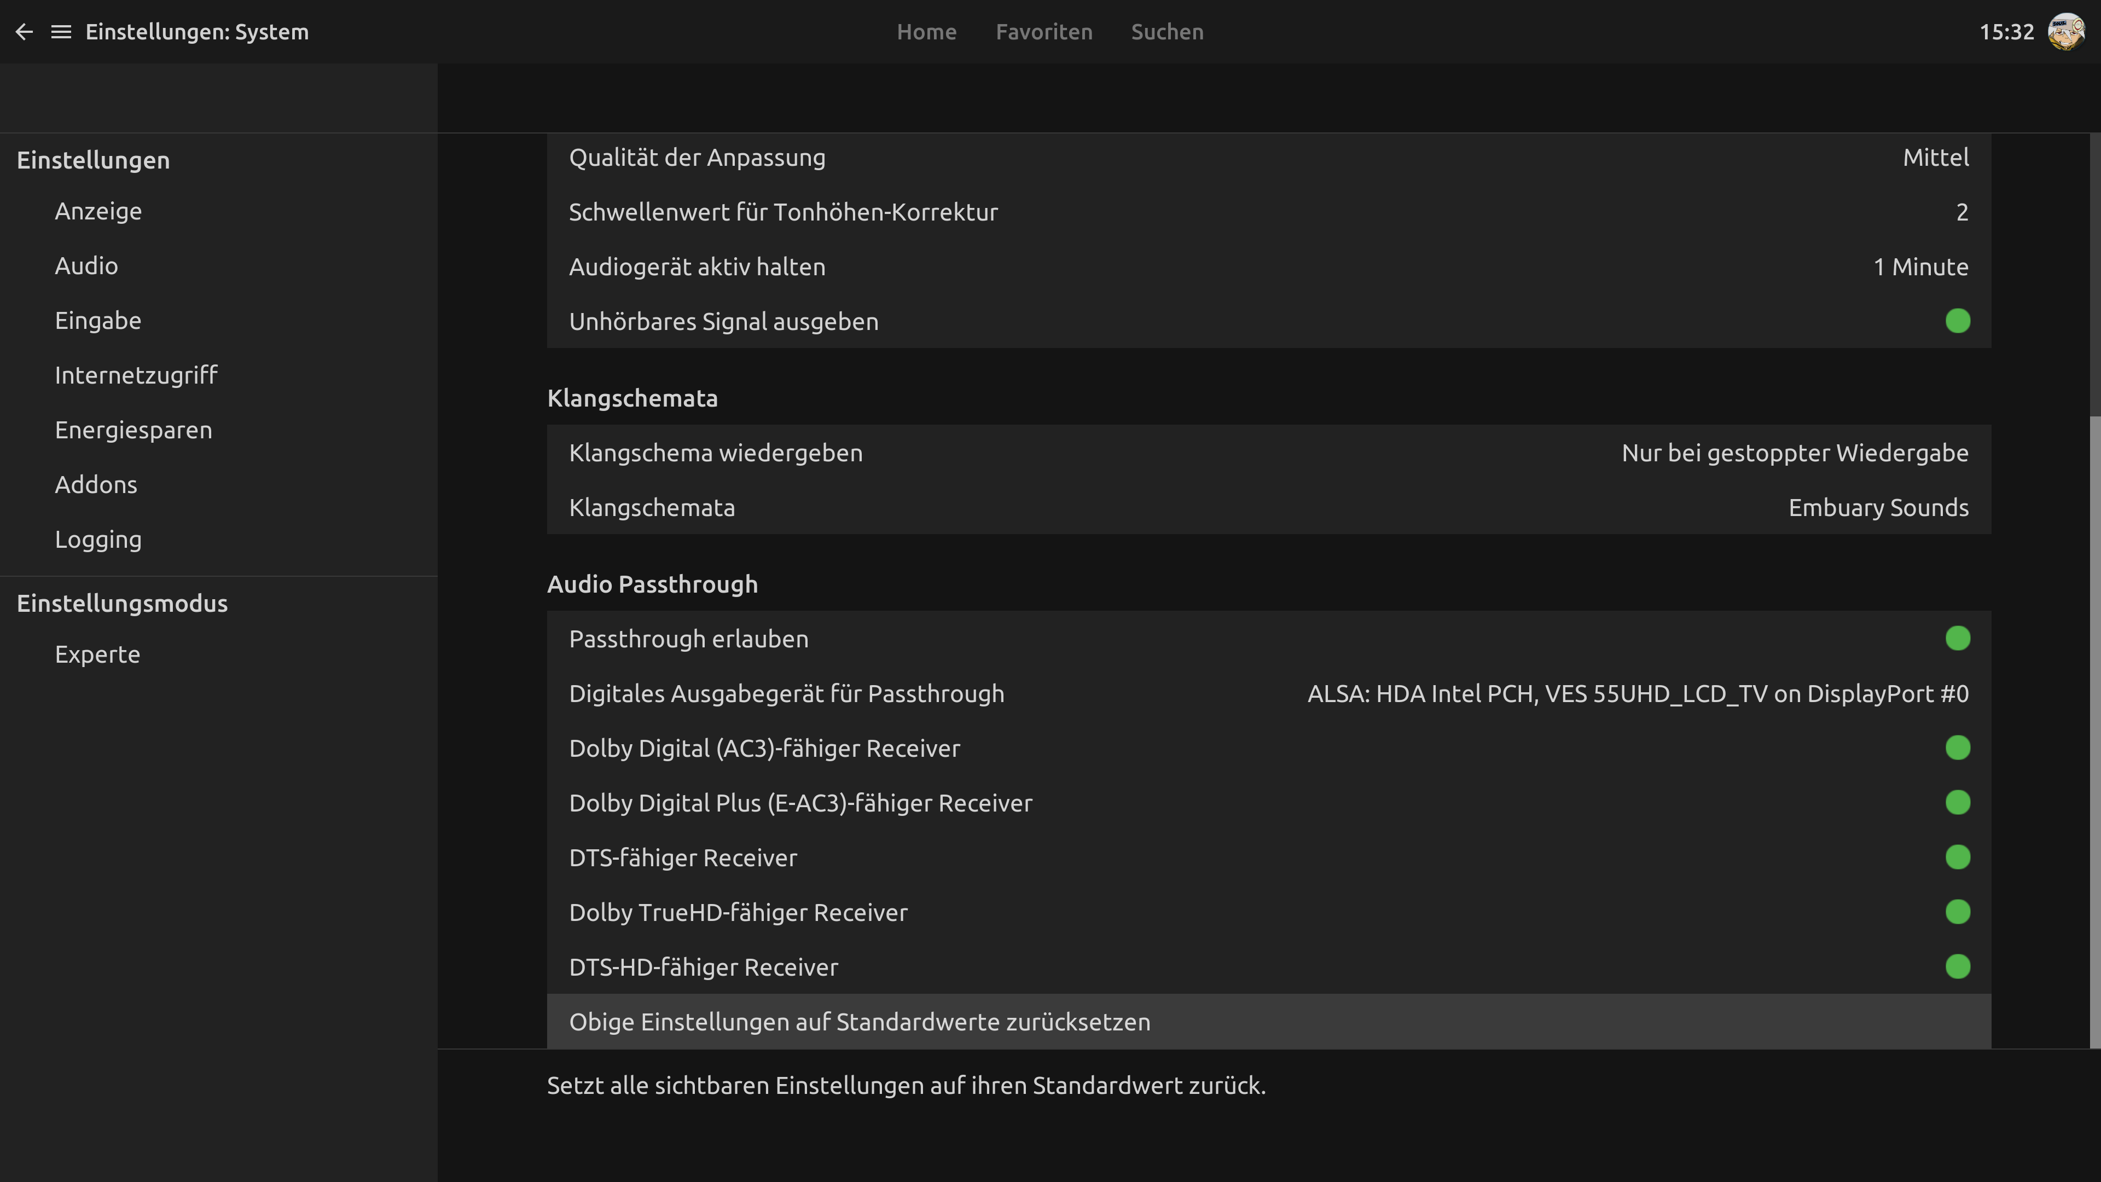Open the Home tab
This screenshot has height=1182, width=2101.
[926, 32]
